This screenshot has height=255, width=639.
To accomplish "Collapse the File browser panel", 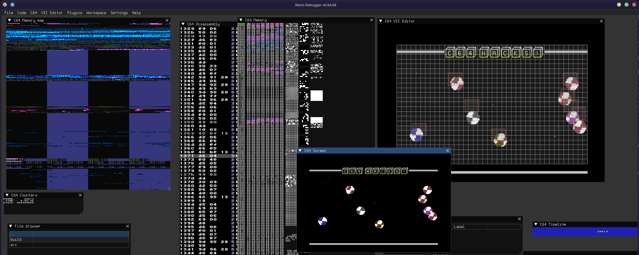I will pyautogui.click(x=11, y=226).
